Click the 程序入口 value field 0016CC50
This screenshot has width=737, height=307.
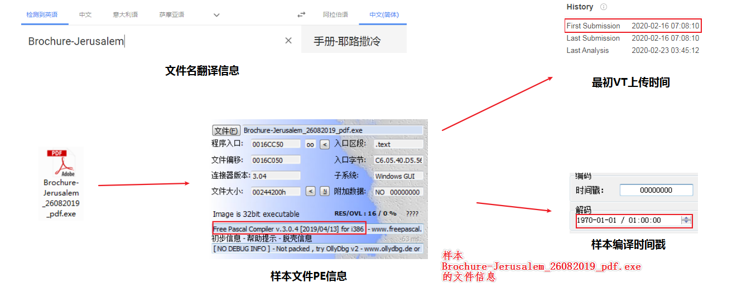(276, 144)
